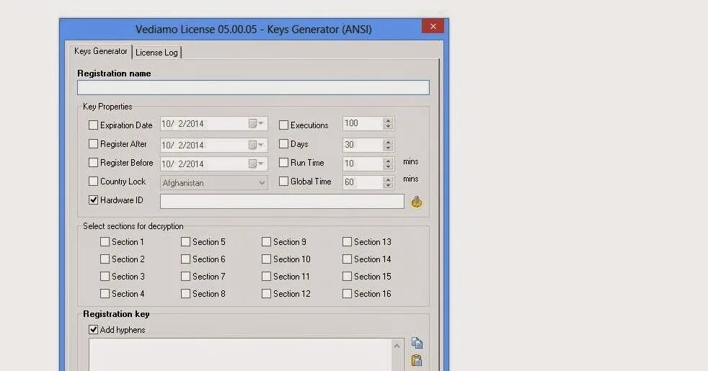
Task: Click the hardware ID fingerprint icon
Action: (416, 202)
